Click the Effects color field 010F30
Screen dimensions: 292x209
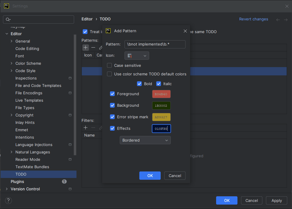(161, 129)
